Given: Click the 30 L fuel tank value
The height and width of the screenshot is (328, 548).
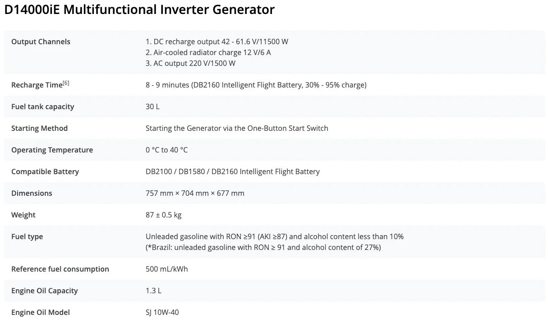Looking at the screenshot, I should (x=152, y=106).
